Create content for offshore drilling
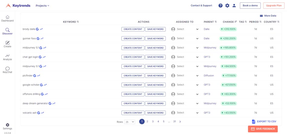This screenshot has width=287, height=134. [x=133, y=94]
